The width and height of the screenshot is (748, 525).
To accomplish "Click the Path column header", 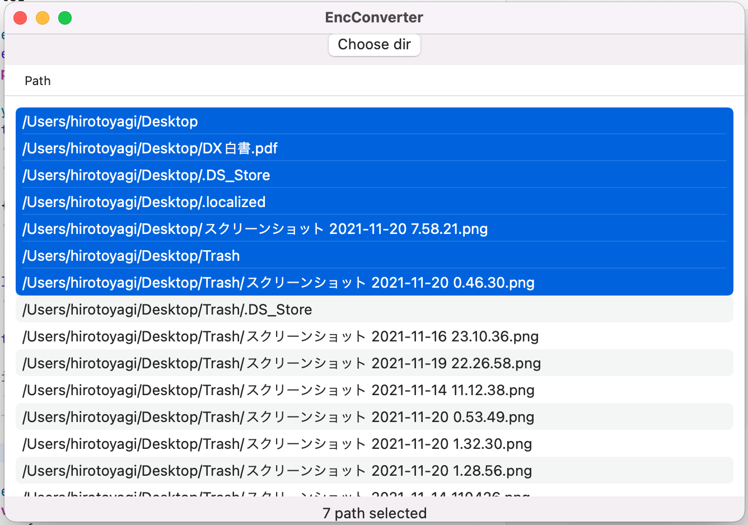I will [38, 81].
